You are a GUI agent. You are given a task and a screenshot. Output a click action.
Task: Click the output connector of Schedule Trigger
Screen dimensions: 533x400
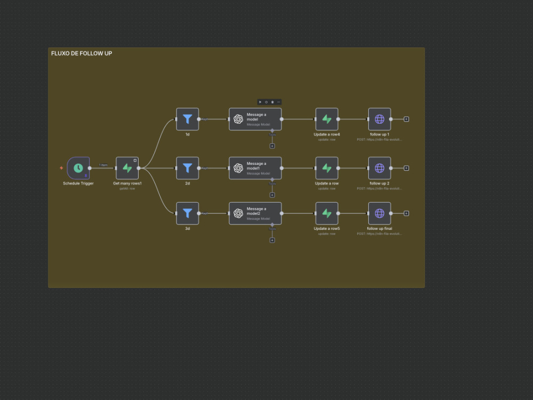pyautogui.click(x=90, y=168)
